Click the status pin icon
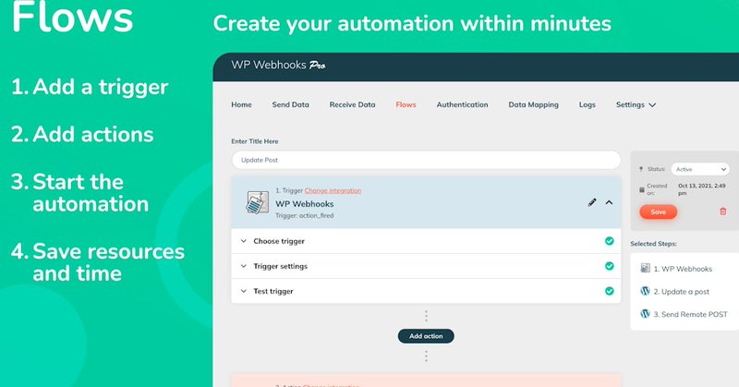The height and width of the screenshot is (387, 739). (x=641, y=169)
